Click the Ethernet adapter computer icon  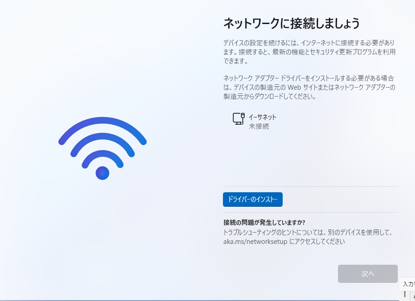click(x=238, y=118)
